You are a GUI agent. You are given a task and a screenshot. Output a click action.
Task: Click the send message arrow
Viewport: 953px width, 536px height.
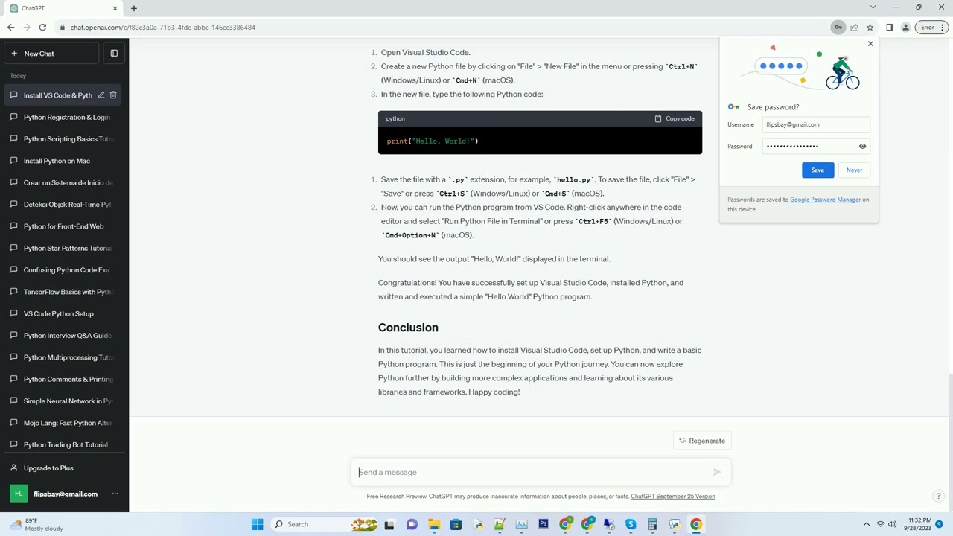click(716, 472)
